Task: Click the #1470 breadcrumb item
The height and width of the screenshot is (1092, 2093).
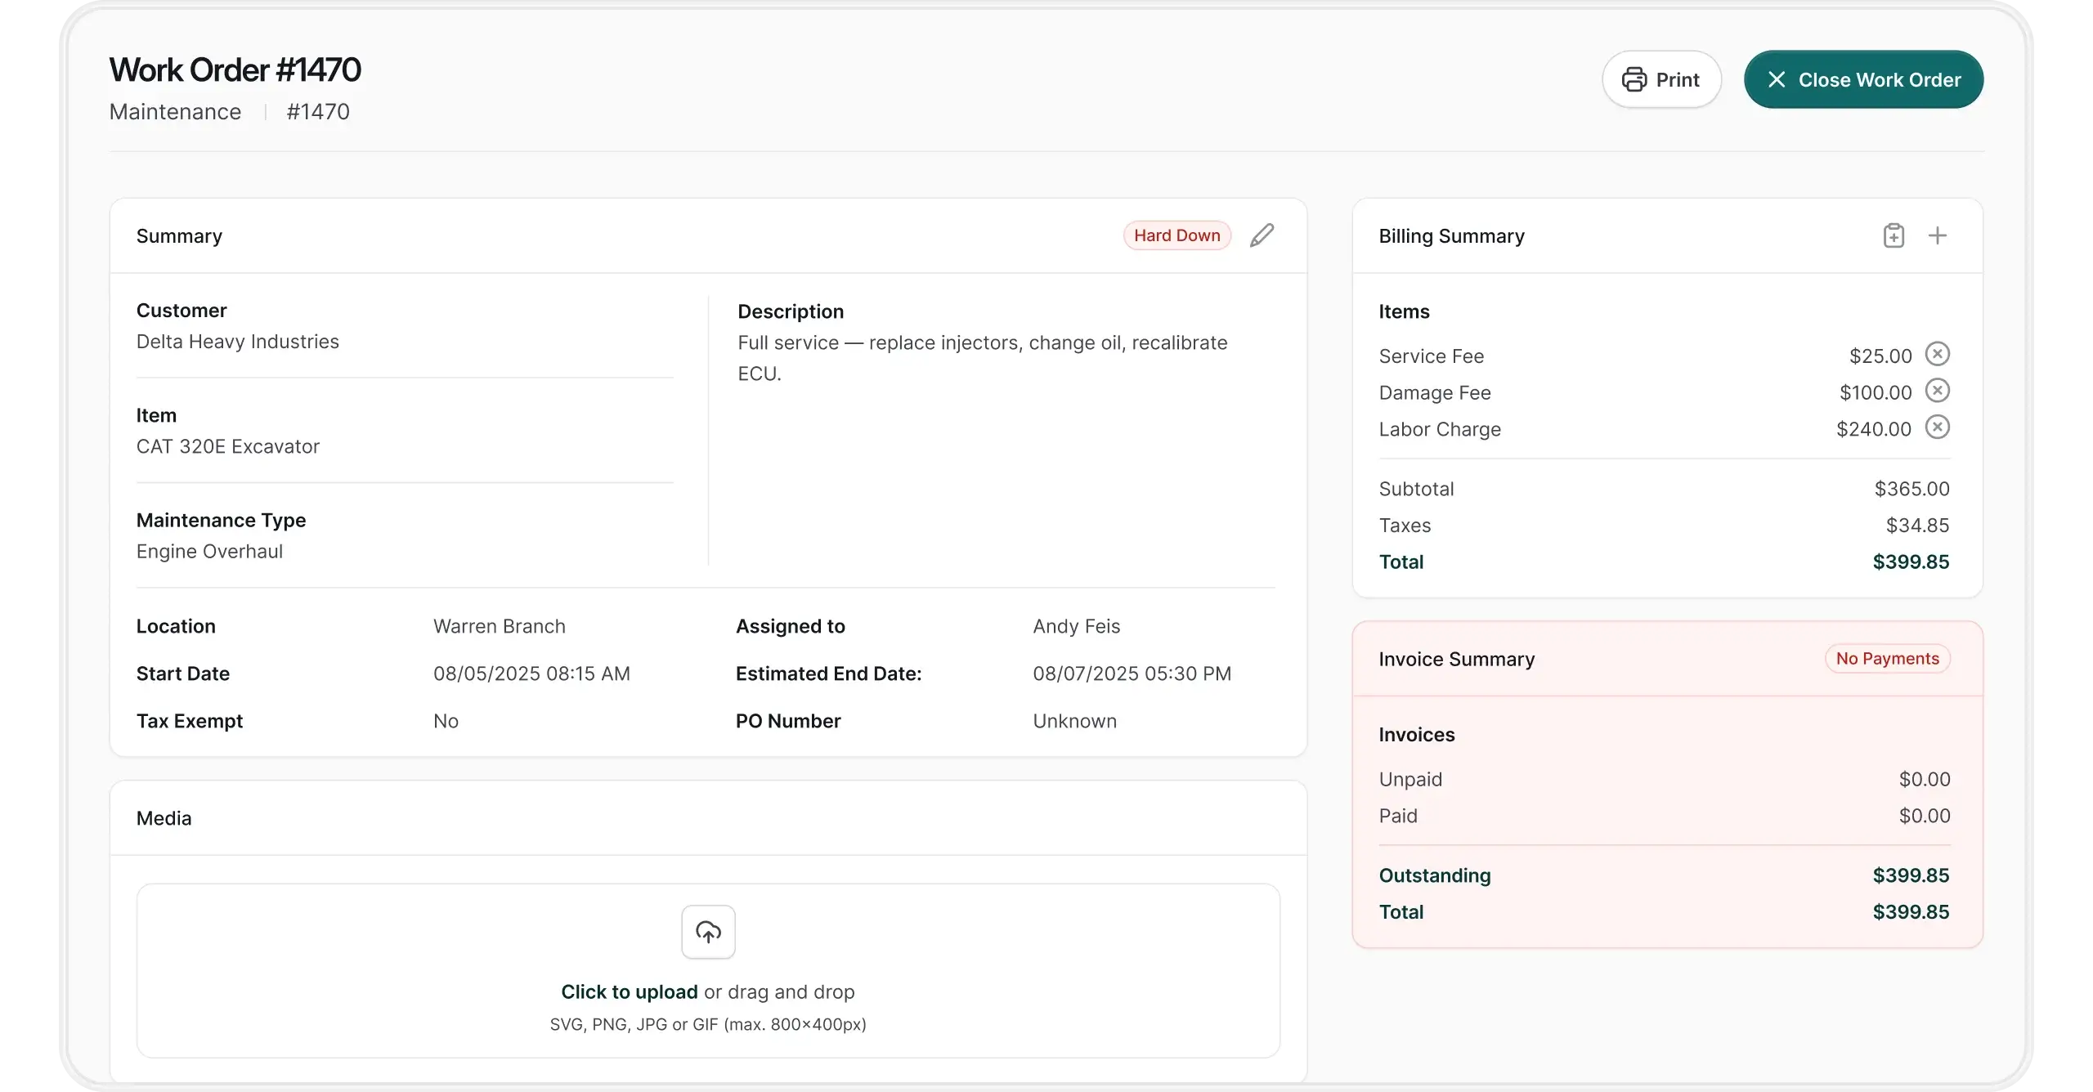Action: click(318, 112)
